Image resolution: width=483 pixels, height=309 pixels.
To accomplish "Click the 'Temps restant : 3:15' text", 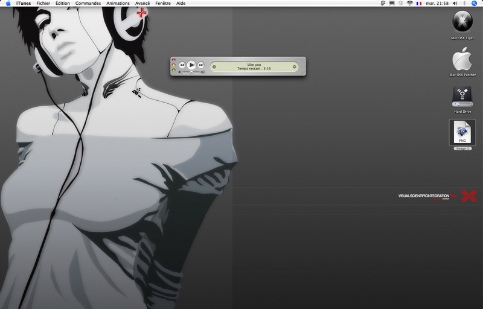I will pyautogui.click(x=254, y=69).
